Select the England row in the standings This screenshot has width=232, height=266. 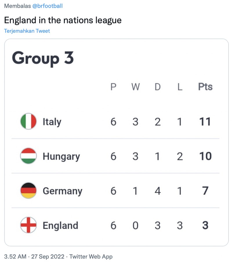(116, 225)
